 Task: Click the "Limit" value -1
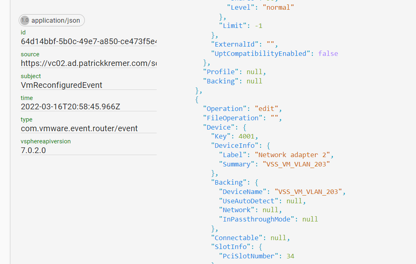tap(259, 26)
